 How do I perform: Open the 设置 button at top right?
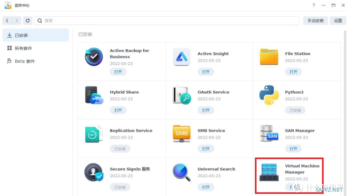click(x=338, y=21)
